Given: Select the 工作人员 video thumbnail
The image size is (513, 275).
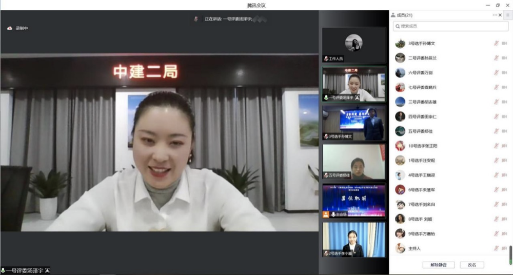Looking at the screenshot, I should pos(354,45).
